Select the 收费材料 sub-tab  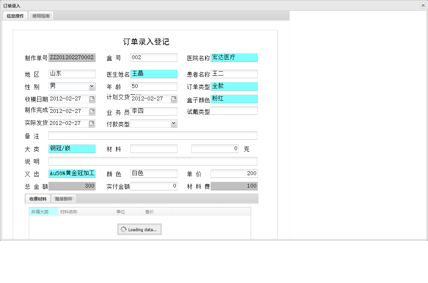tap(37, 199)
